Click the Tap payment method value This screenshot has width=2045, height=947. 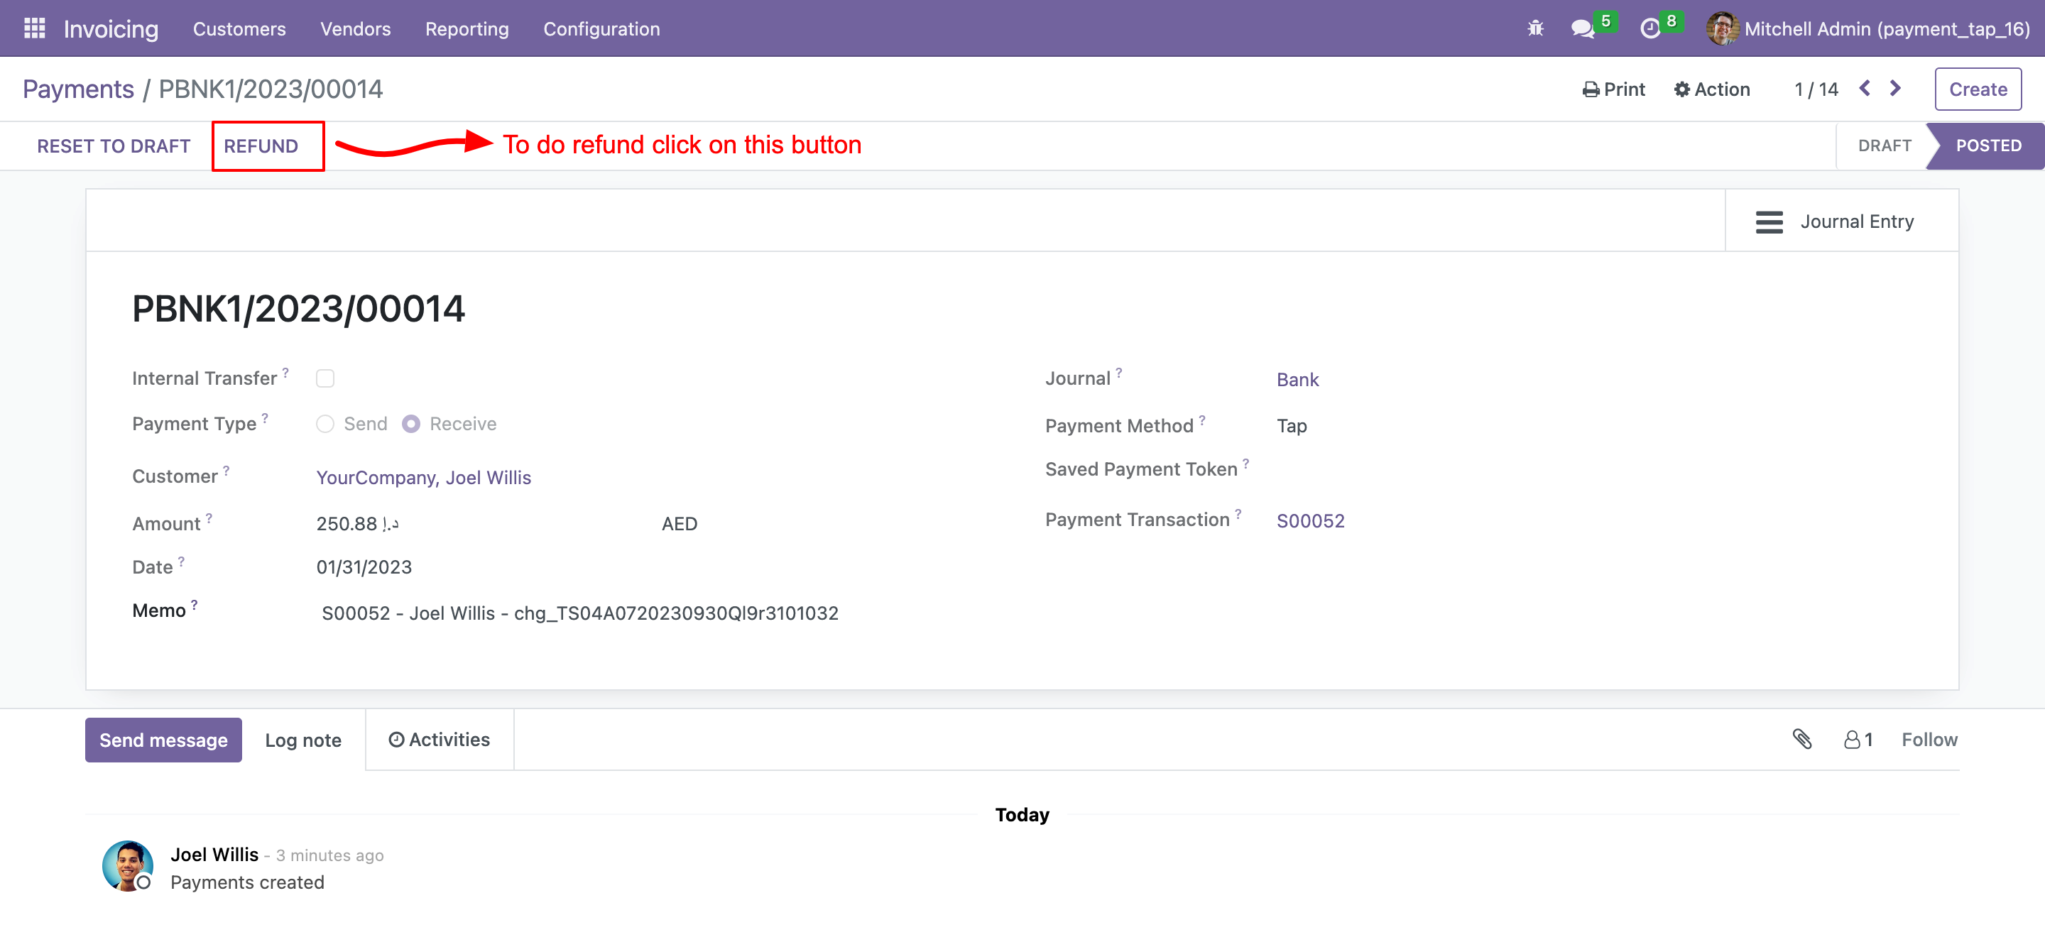1292,426
